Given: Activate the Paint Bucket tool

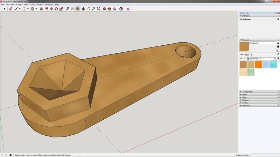Looking at the screenshot, I should [x=77, y=9].
